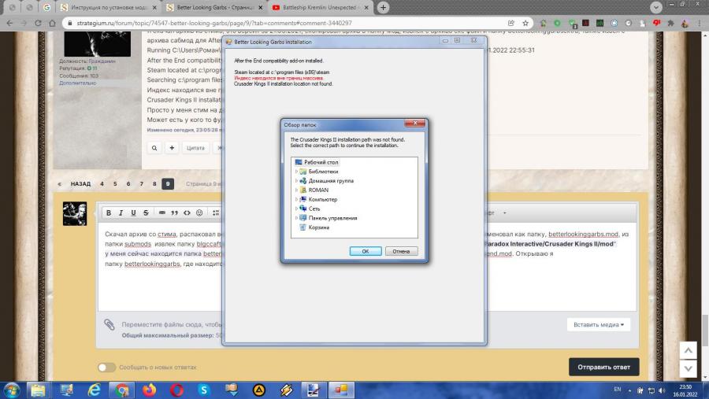Select Домашняя группа in folder tree
Screen dimensions: 709x399
331,181
